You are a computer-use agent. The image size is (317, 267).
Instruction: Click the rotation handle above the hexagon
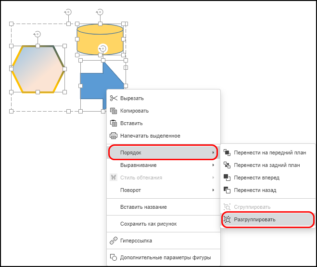(x=38, y=34)
